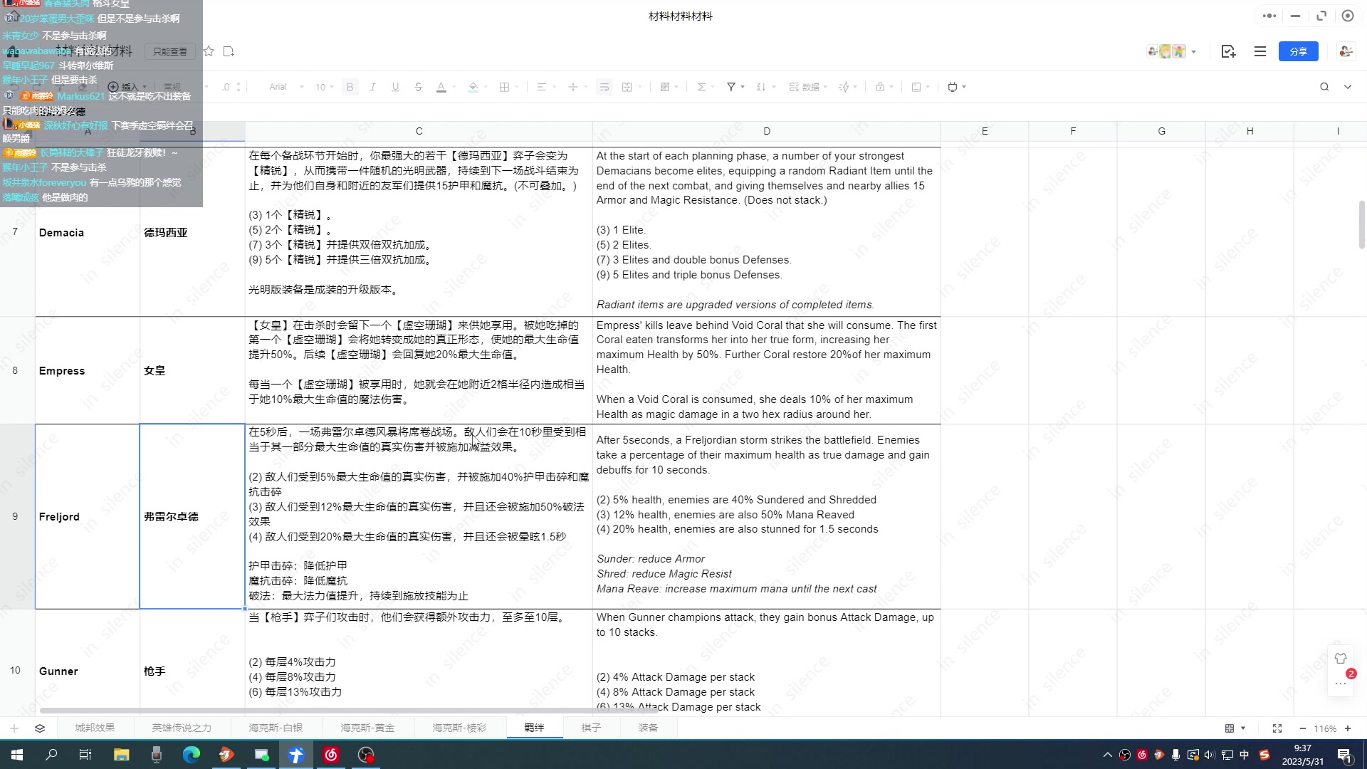Open the vertical alignment options
Viewport: 1367px width, 769px height.
coord(577,87)
